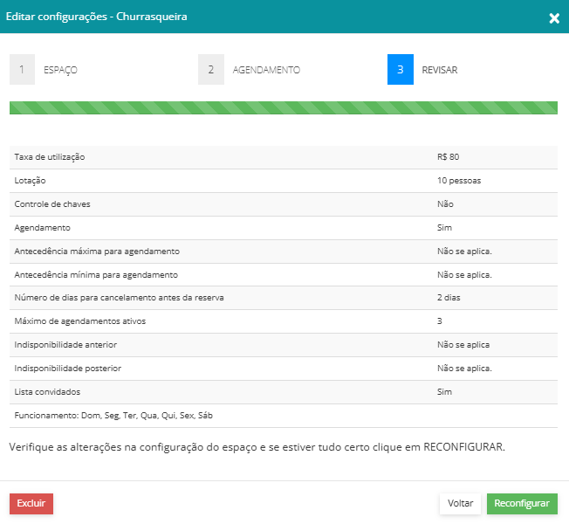Select the Controle de chaves row
This screenshot has height=524, width=569.
click(284, 204)
